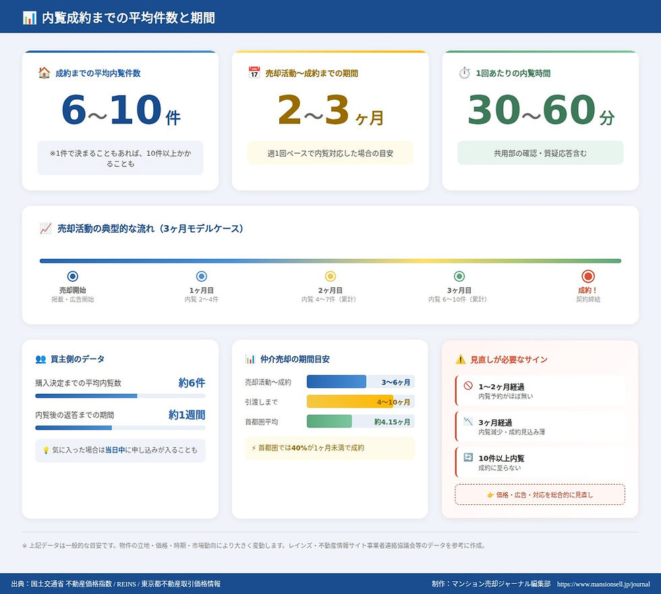Screen dimensions: 661x594
Task: Click the 約1週間 value
Action: point(187,415)
